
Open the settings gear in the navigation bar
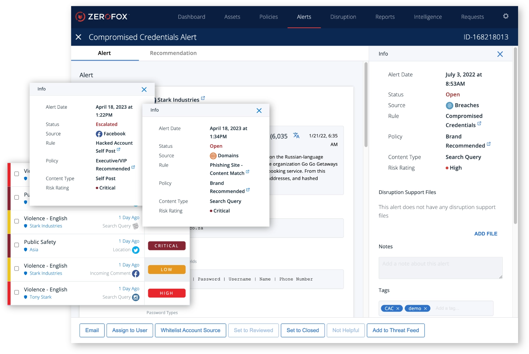506,16
